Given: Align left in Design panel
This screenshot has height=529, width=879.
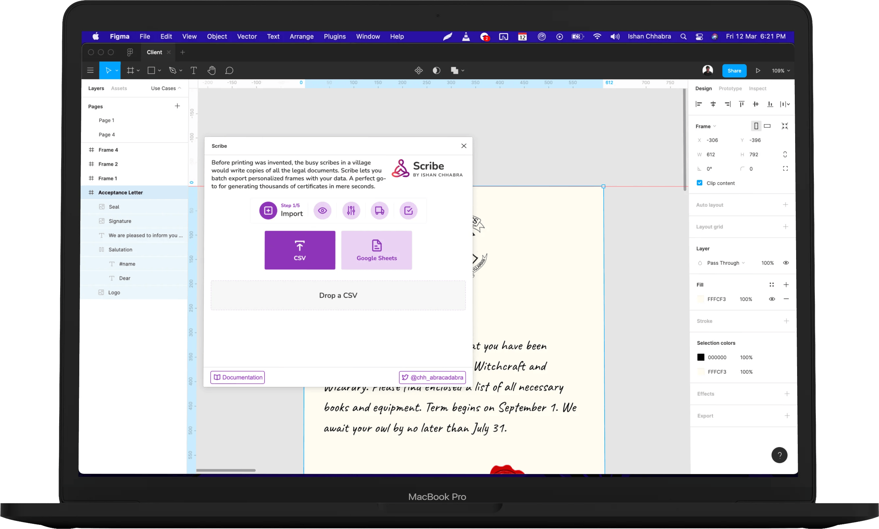Looking at the screenshot, I should point(699,104).
